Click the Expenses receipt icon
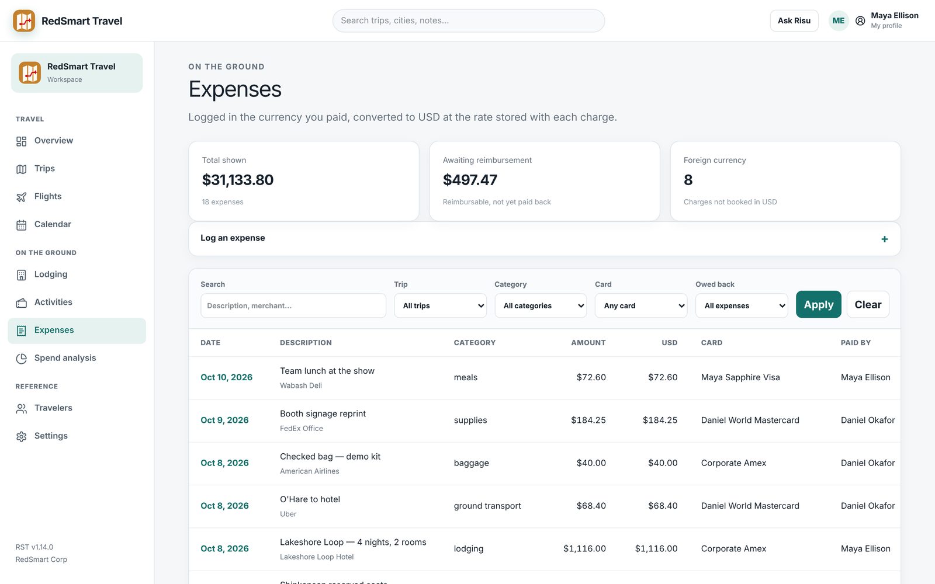This screenshot has width=935, height=584. click(22, 331)
